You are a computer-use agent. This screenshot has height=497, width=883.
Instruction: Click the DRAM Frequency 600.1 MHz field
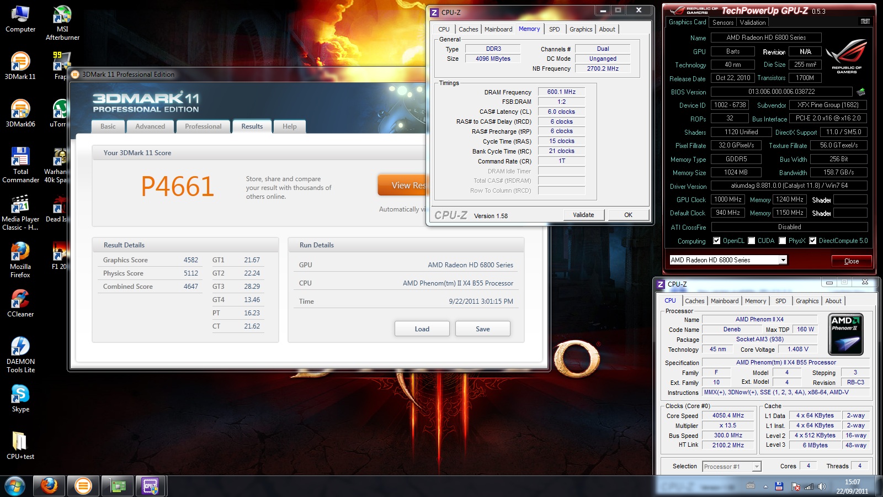(x=561, y=92)
